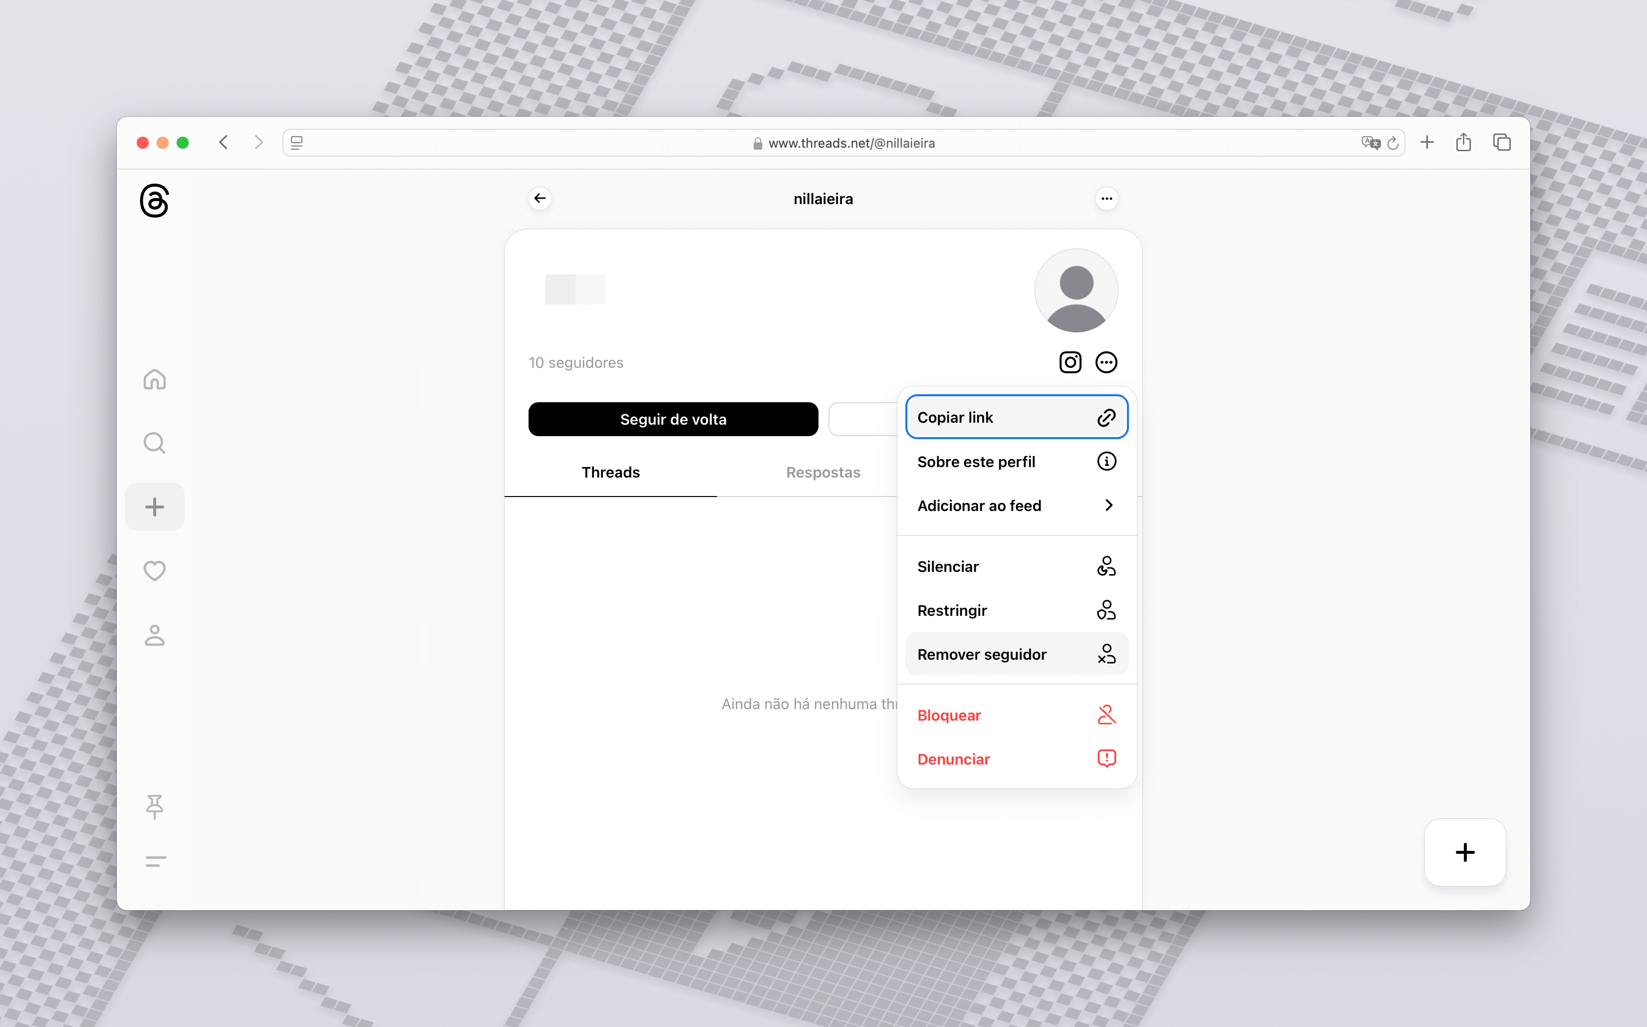Viewport: 1647px width, 1027px height.
Task: Focus the Safari address bar URL
Action: [x=843, y=143]
